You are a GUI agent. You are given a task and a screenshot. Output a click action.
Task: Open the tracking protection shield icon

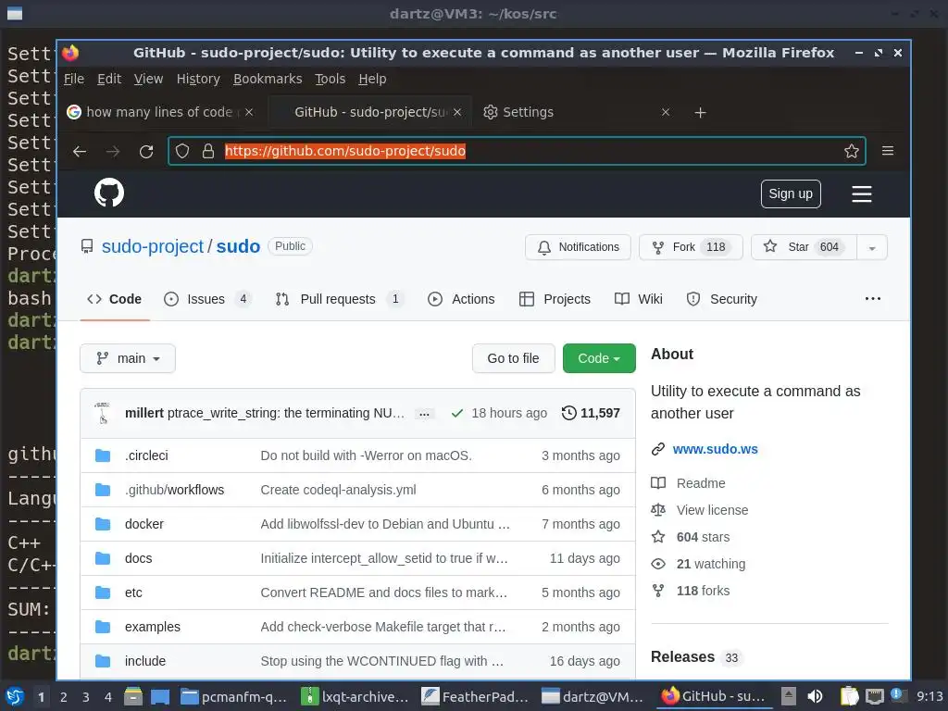182,151
